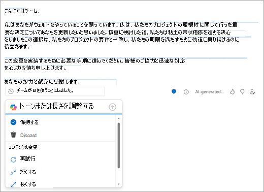Image resolution: width=264 pixels, height=192 pixels.
Task: Click the prompt box チームが日を使うことにしました
Action: tap(55, 91)
